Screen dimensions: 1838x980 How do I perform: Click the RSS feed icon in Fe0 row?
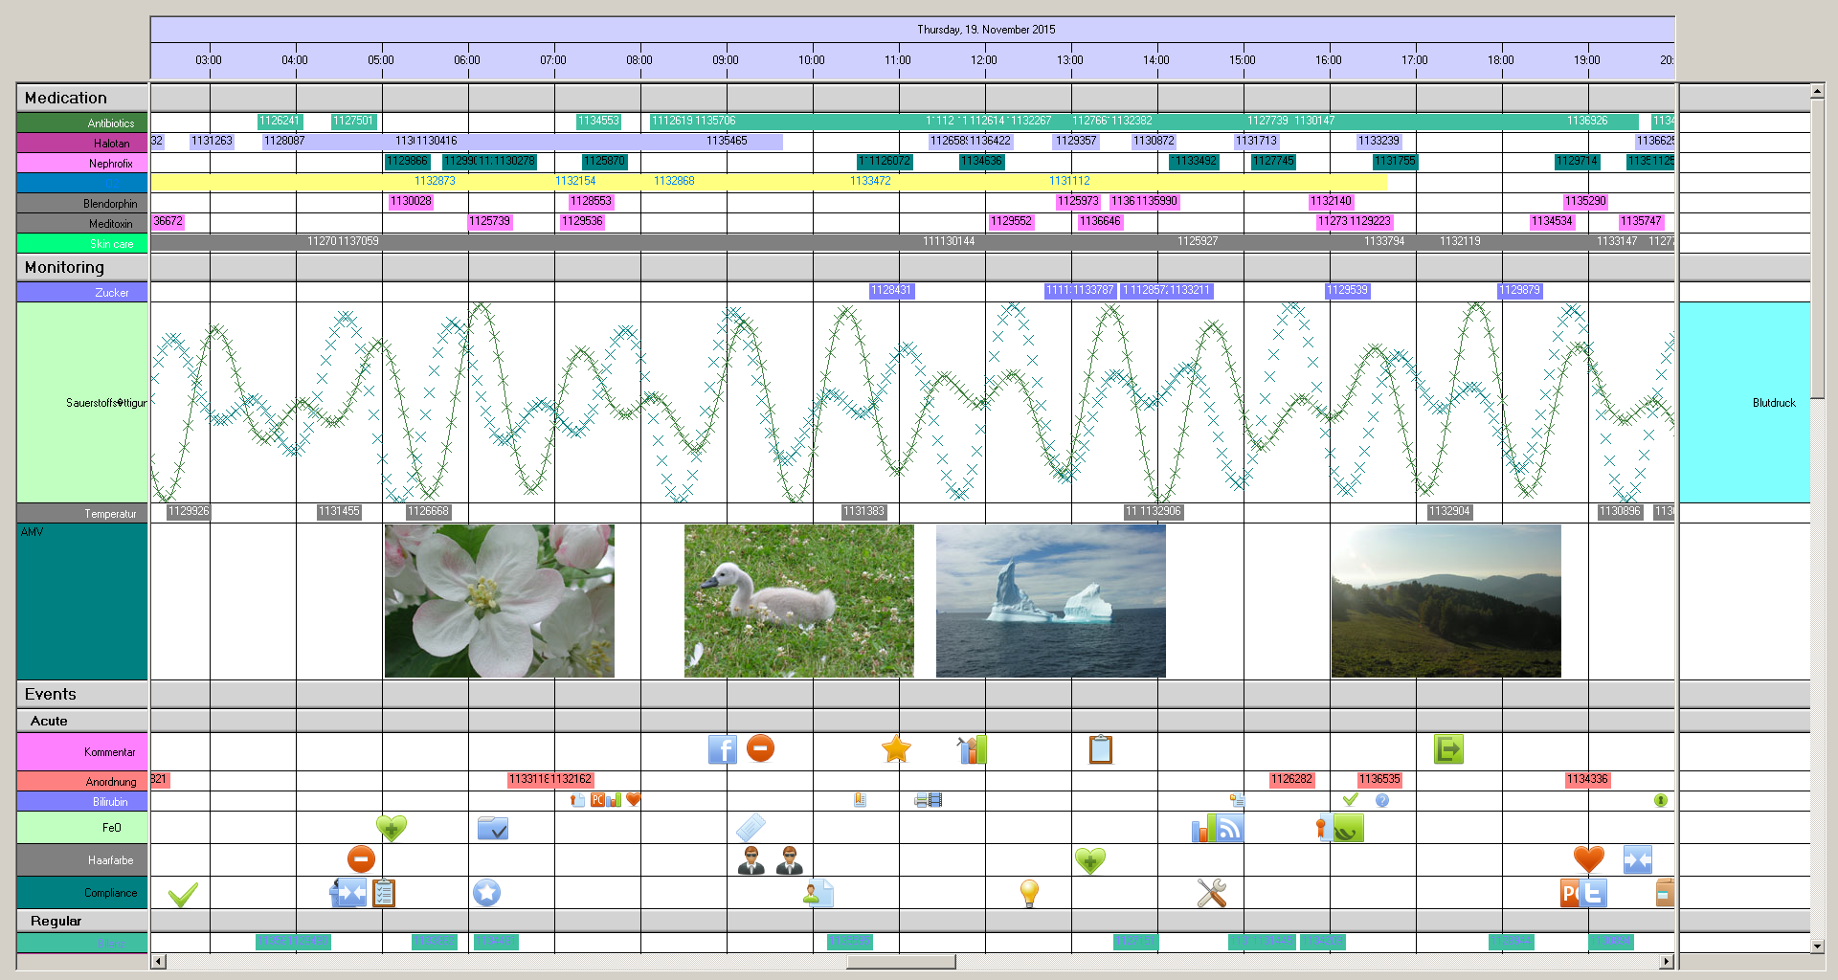(1229, 828)
